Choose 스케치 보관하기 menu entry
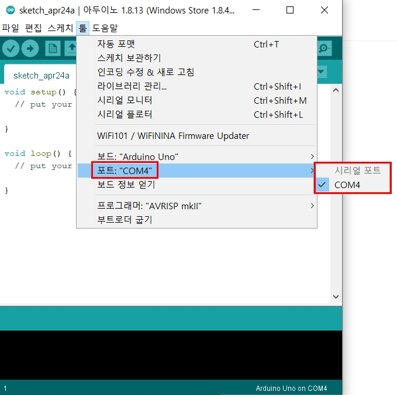Viewport: 397px width, 395px height. (x=197, y=58)
